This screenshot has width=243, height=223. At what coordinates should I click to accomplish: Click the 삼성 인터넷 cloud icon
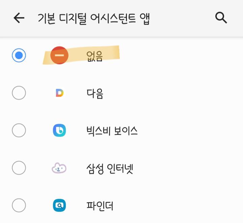point(59,168)
